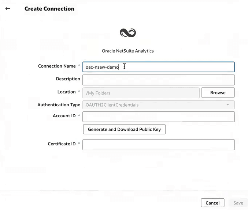Click the Certificate ID label
Screen dimensions: 248x210
click(62, 144)
